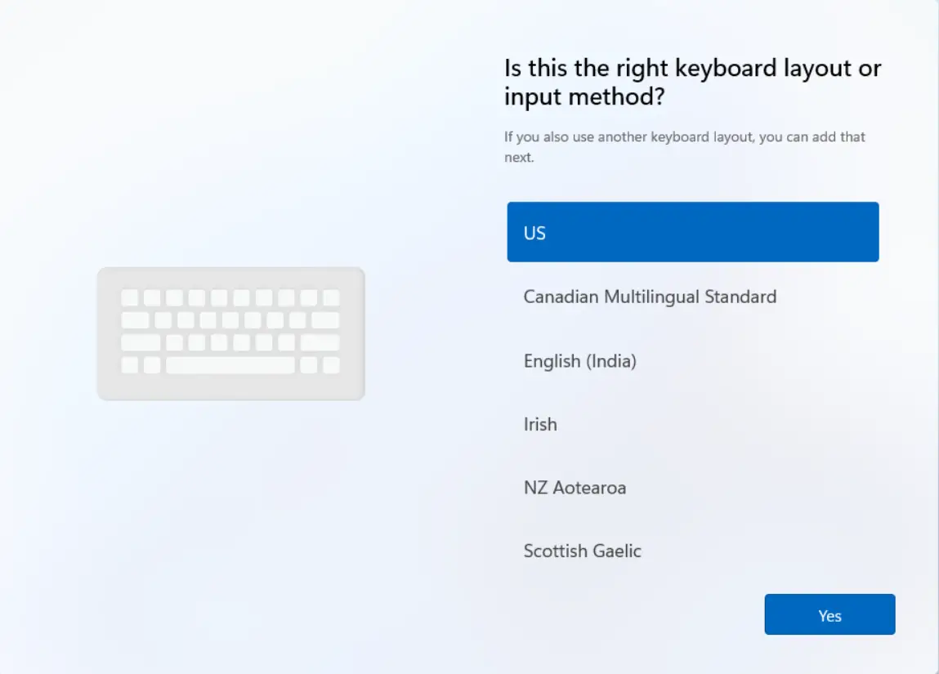Click bottom-left key of the keyboard illustration
The image size is (939, 674).
tap(129, 365)
